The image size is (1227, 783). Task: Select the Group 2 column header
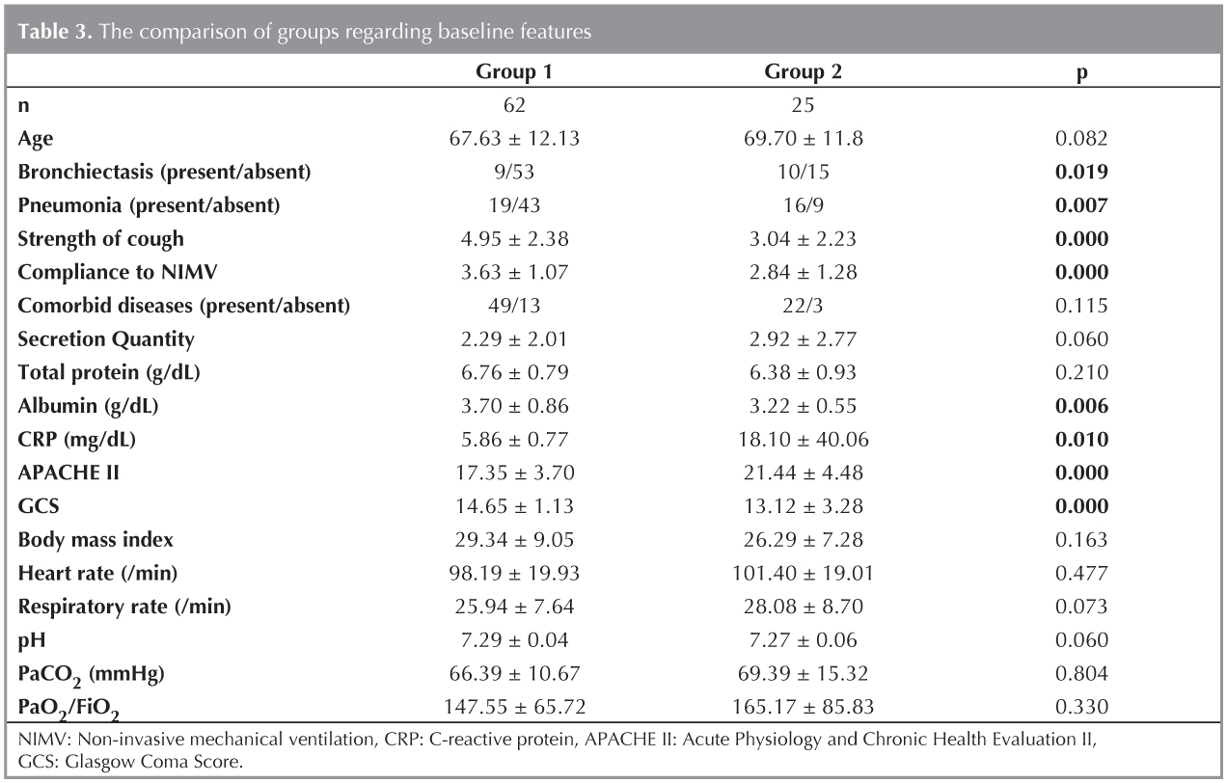(x=803, y=72)
